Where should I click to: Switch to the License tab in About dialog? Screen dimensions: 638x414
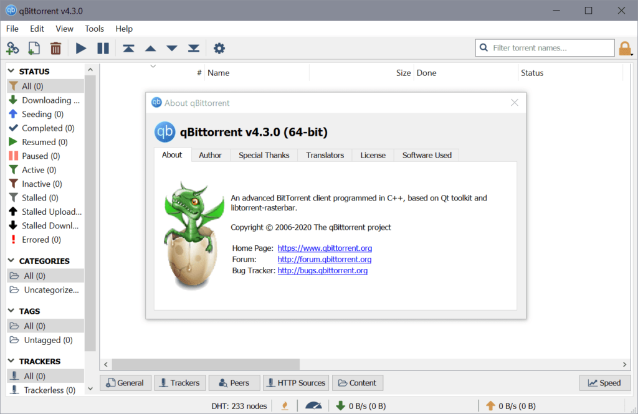373,155
